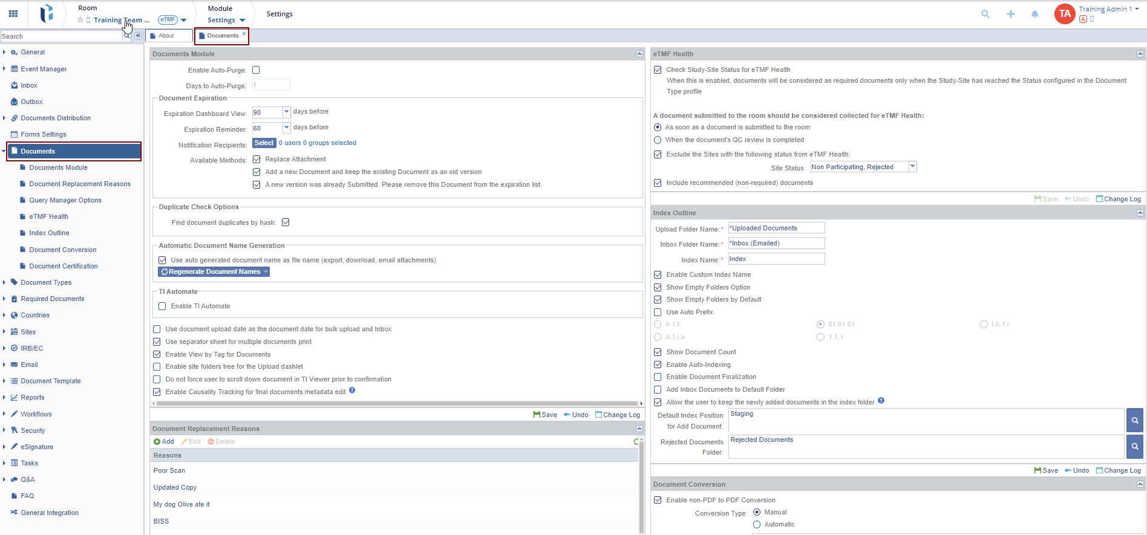The height and width of the screenshot is (535, 1147).
Task: Click Select button for Notification Recipients
Action: click(264, 143)
